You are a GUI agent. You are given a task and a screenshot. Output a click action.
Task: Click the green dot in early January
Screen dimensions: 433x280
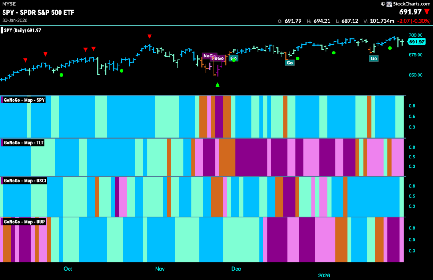[334, 53]
